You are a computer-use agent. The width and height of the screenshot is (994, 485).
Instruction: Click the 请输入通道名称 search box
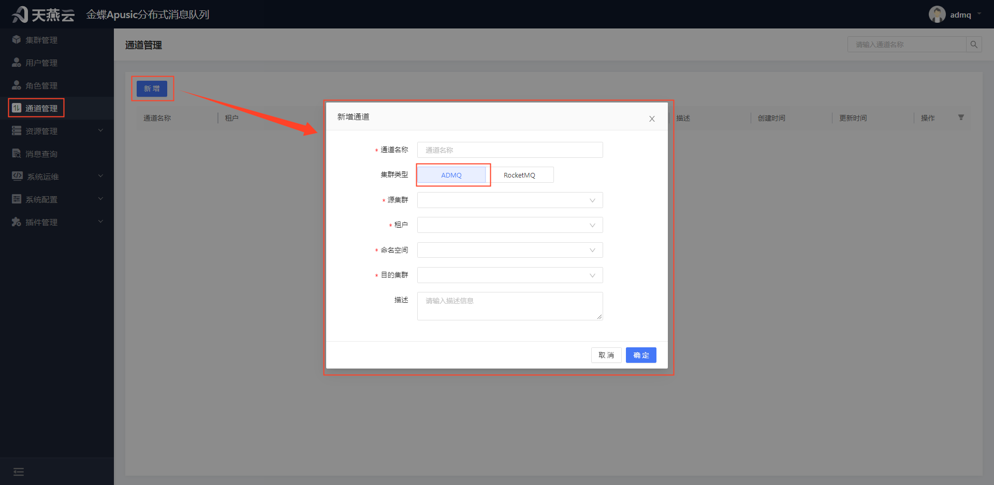(907, 45)
